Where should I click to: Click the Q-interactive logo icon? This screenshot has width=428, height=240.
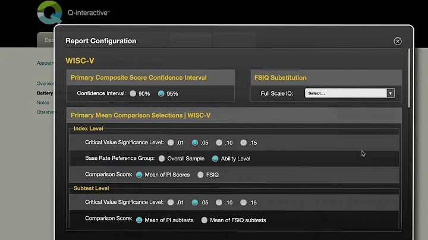(x=49, y=12)
